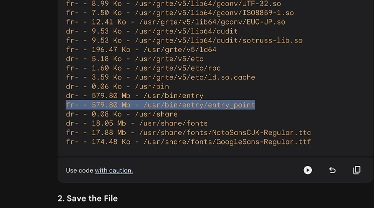Click the dr- /usr/bin/entry directory line
The width and height of the screenshot is (374, 208).
click(x=135, y=95)
